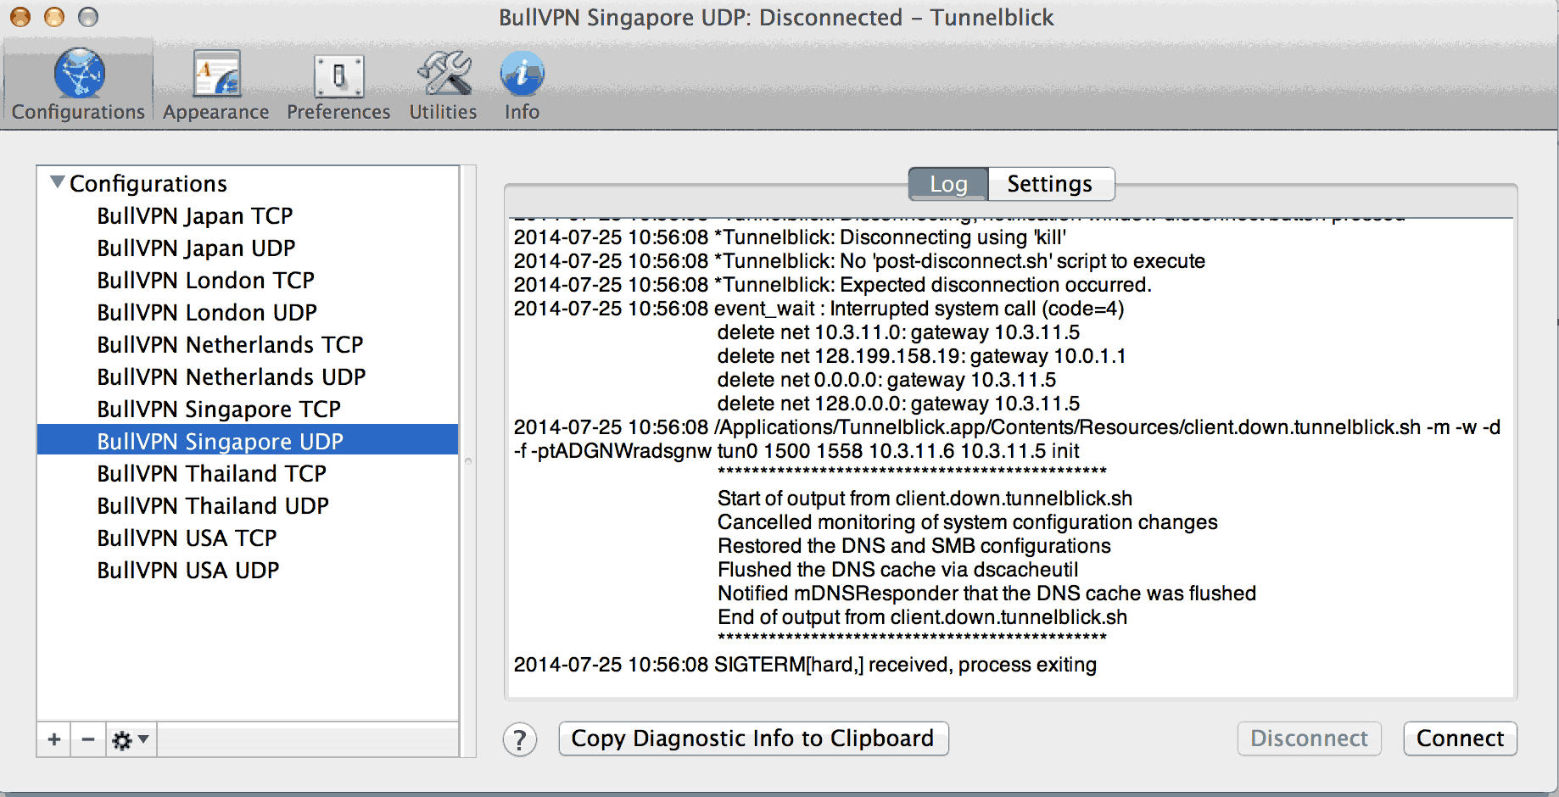This screenshot has width=1559, height=797.
Task: Click log line 'Restored the DNS and SMB configurations'
Action: pos(914,546)
